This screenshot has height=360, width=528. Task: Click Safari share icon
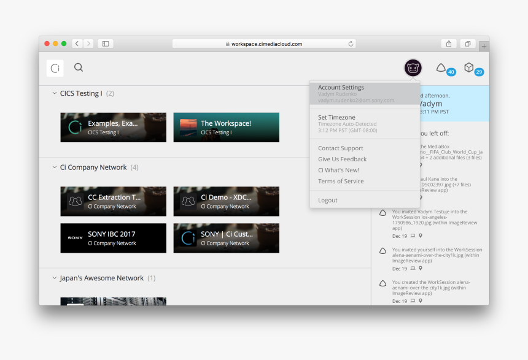449,44
